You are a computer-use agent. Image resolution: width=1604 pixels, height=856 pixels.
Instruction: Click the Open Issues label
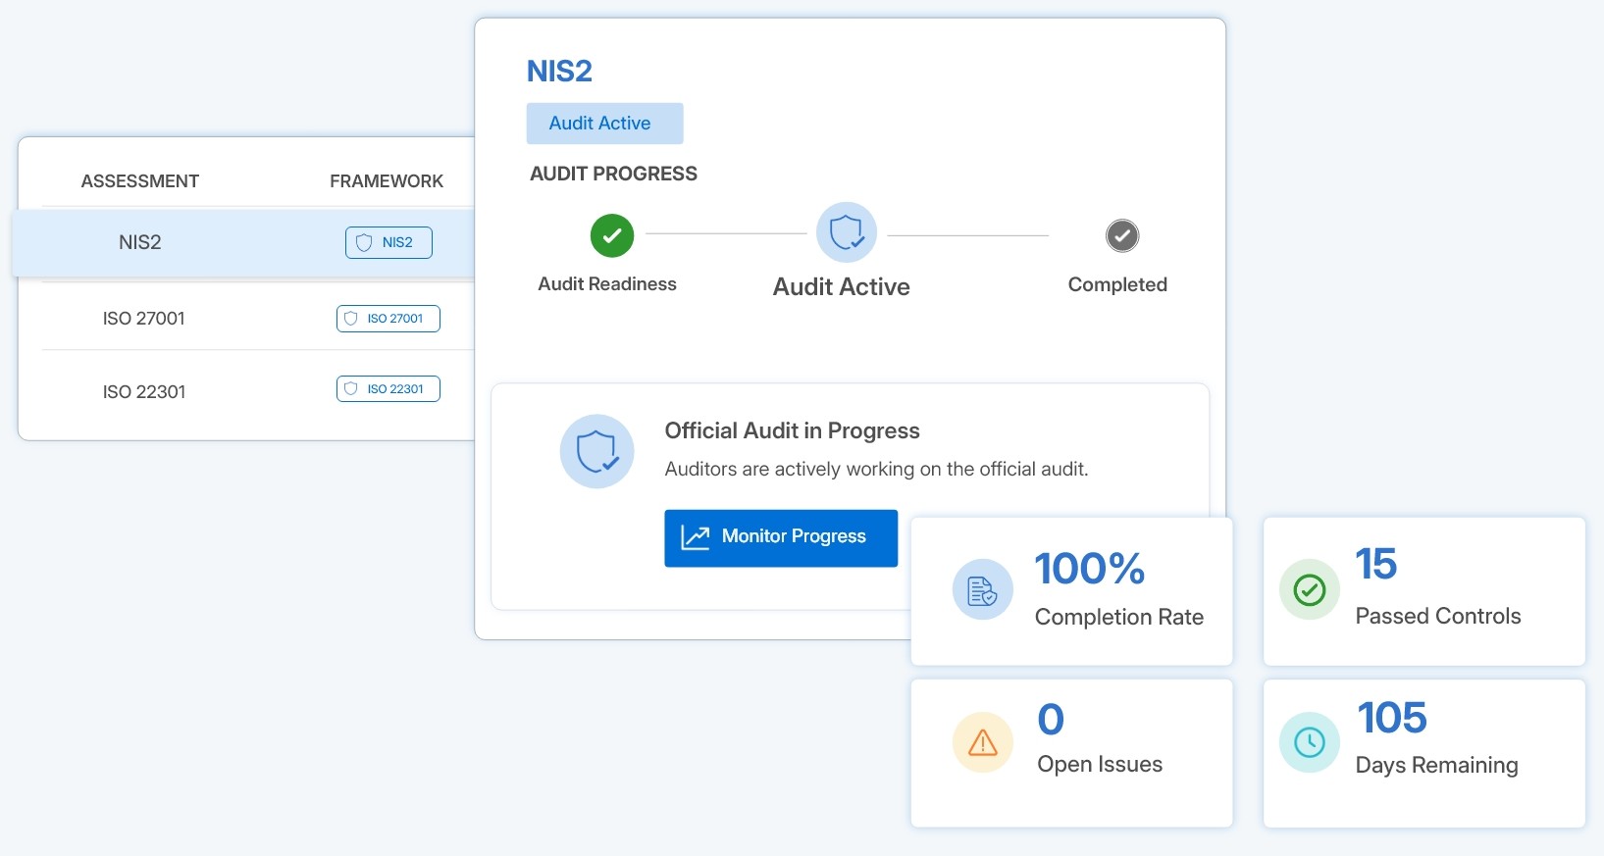click(x=1100, y=765)
